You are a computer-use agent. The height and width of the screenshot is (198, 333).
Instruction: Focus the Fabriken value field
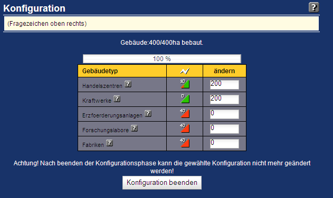tap(224, 144)
